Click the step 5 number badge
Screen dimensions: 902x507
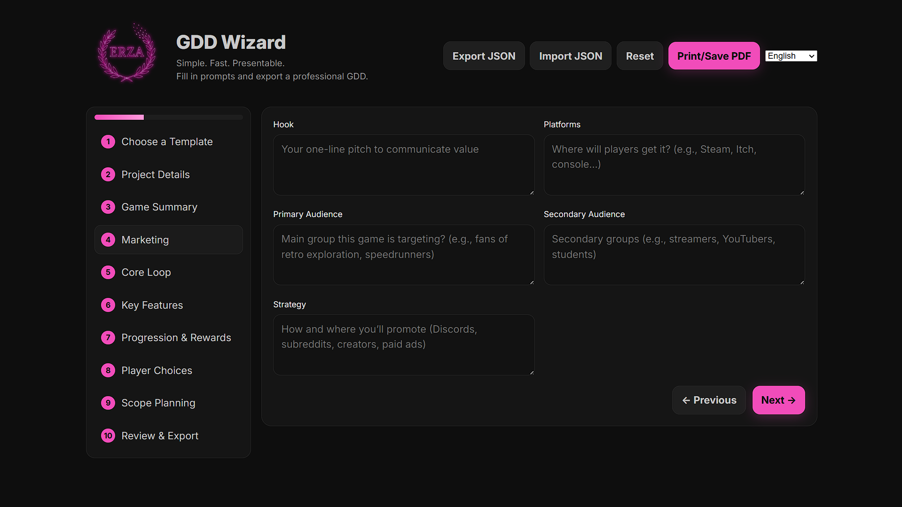click(x=108, y=273)
